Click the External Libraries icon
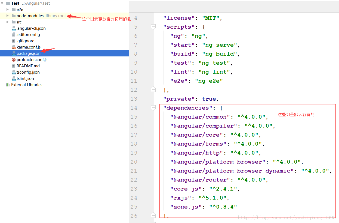This screenshot has height=223, width=339. click(x=8, y=85)
